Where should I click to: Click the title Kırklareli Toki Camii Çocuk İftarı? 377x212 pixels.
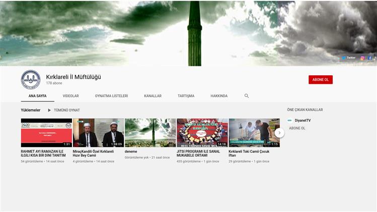click(249, 153)
